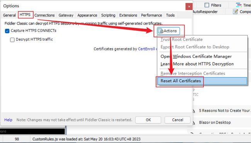
Task: Click the note about restarting Fiddler Classic
Action: (75, 120)
